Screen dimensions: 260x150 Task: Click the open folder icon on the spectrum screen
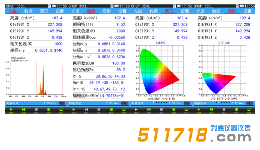[x=61, y=110]
